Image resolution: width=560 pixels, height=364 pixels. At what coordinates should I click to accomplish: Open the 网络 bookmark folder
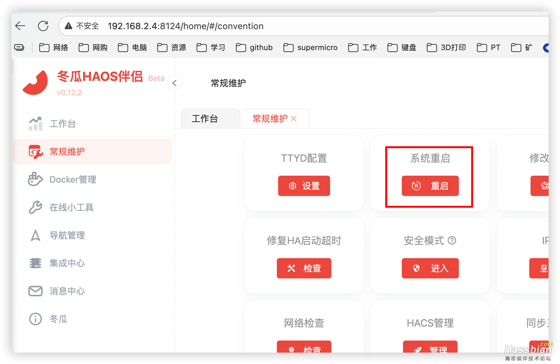(x=54, y=48)
